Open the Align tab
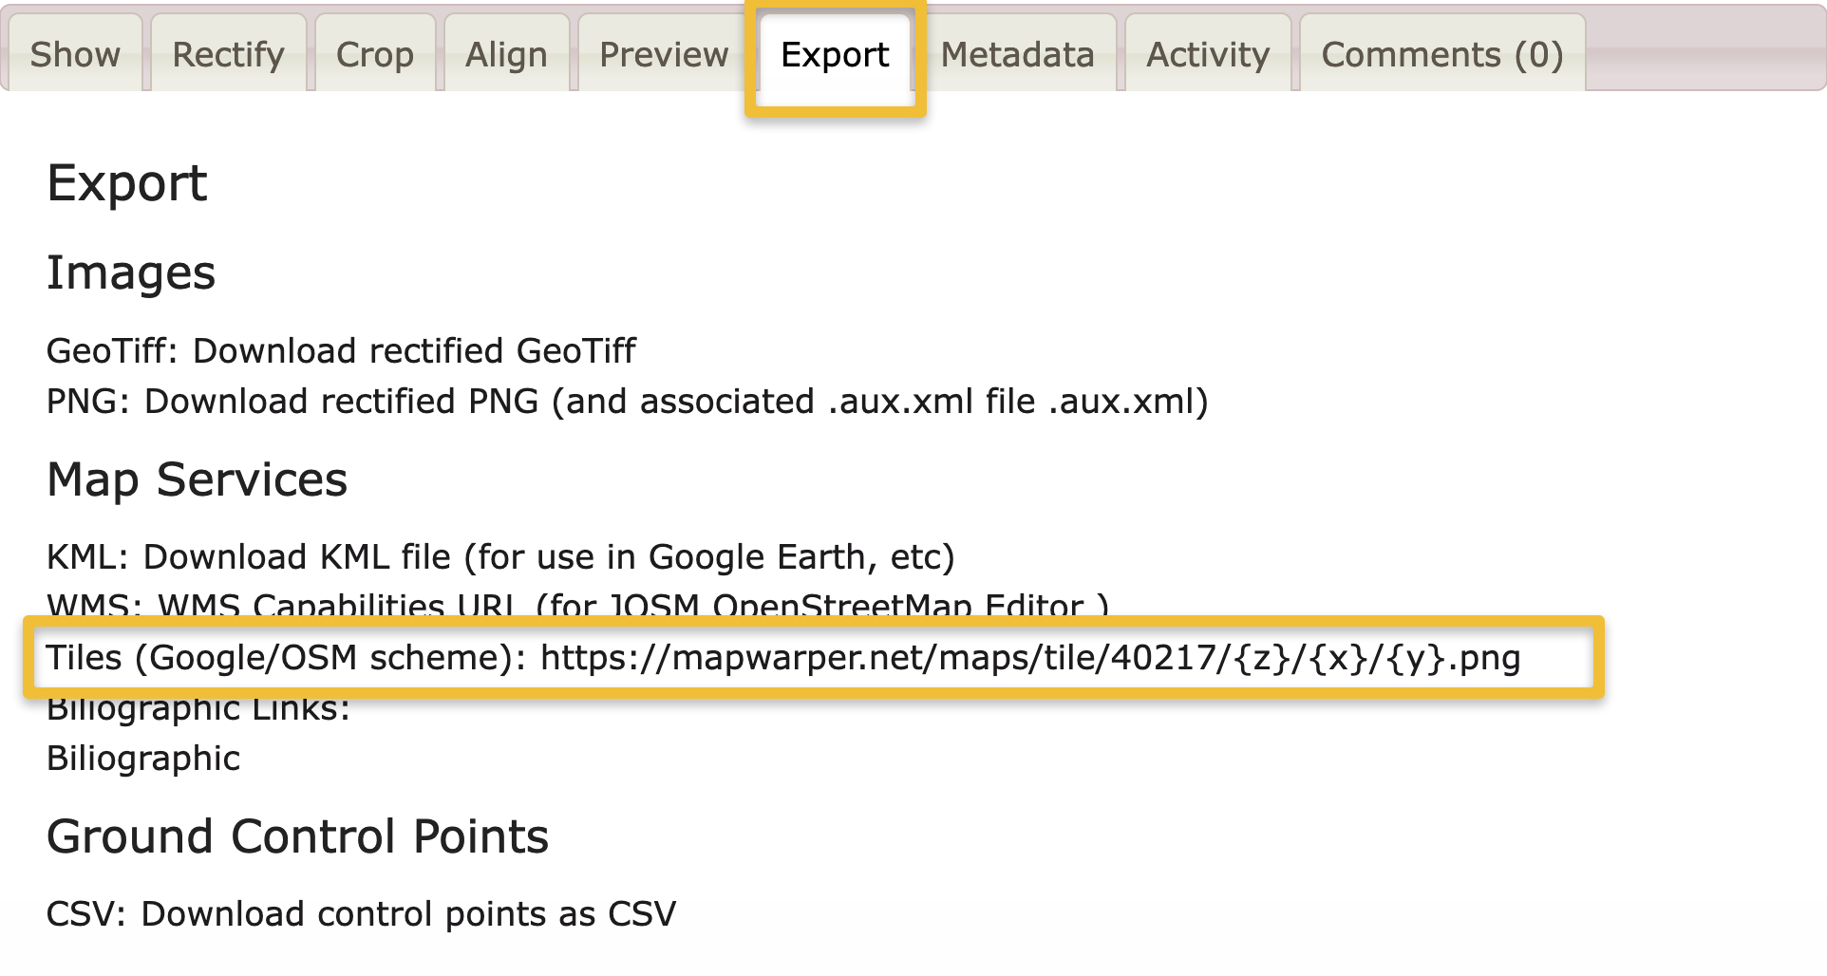Image resolution: width=1827 pixels, height=976 pixels. tap(505, 54)
